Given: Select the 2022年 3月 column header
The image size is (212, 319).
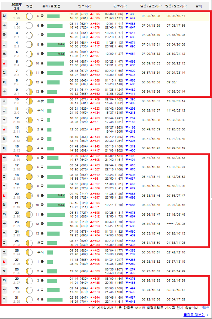Looking at the screenshot, I should point(17,6).
